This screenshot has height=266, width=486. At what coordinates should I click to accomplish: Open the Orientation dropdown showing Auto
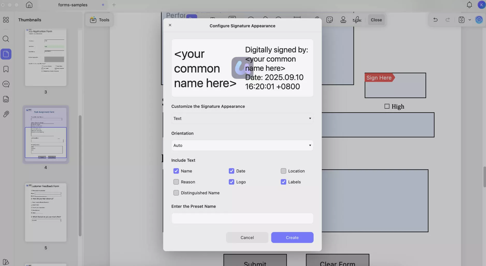[242, 145]
